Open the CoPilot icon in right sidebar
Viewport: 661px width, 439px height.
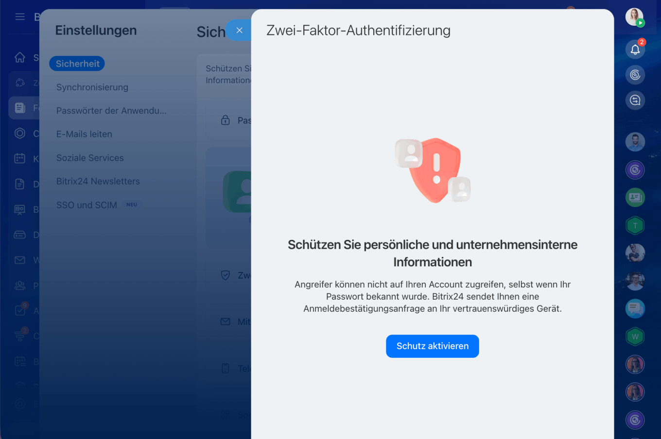click(635, 75)
